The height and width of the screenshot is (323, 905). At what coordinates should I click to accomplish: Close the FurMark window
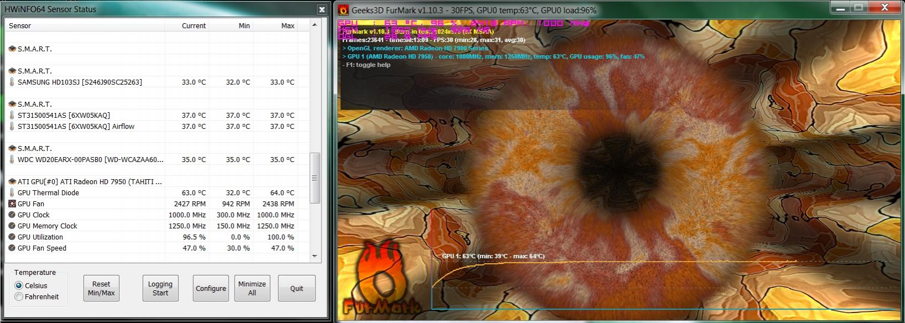(884, 7)
